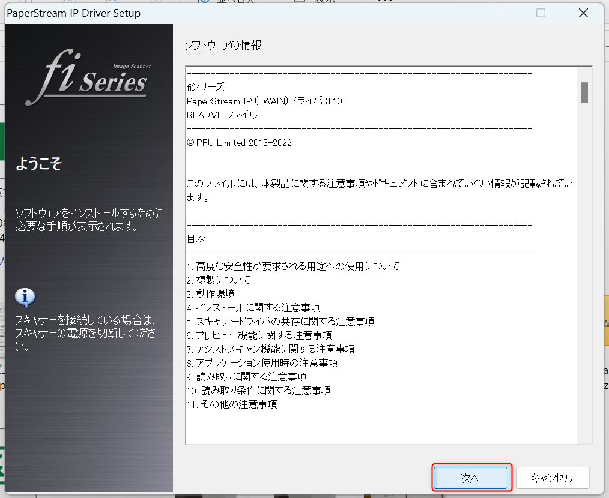Click the 'README ファイル' line

pos(222,115)
